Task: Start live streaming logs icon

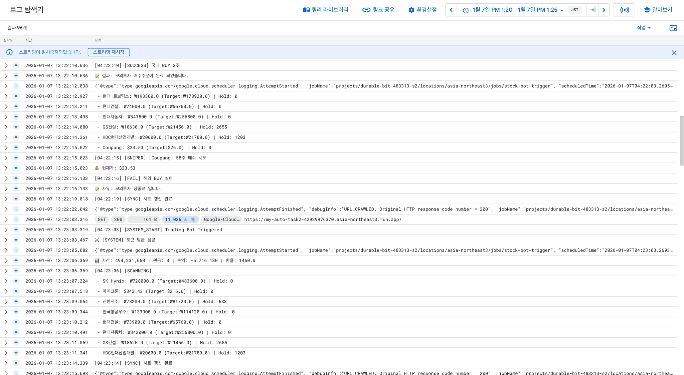Action: pos(624,10)
